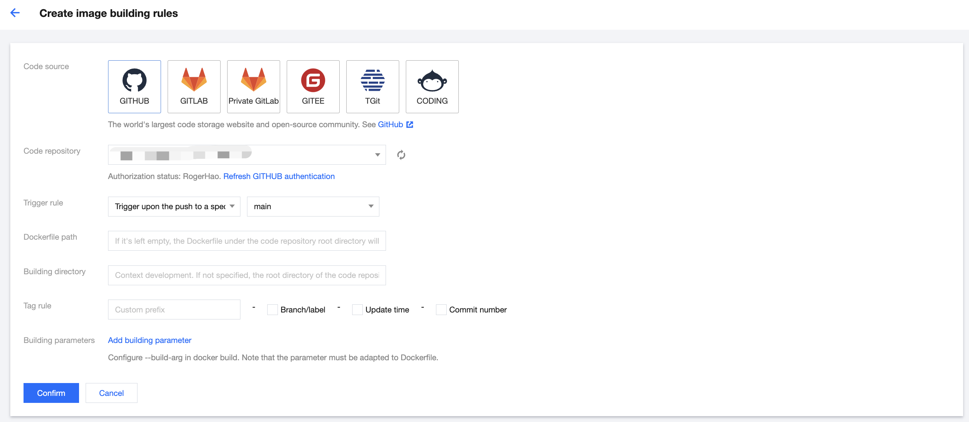Expand the Trigger rule type dropdown

pyautogui.click(x=174, y=207)
